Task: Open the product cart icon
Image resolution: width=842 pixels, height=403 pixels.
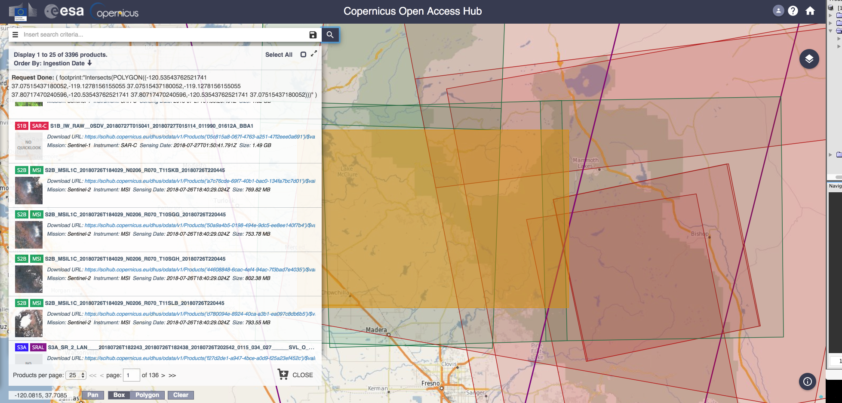Action: coord(283,374)
